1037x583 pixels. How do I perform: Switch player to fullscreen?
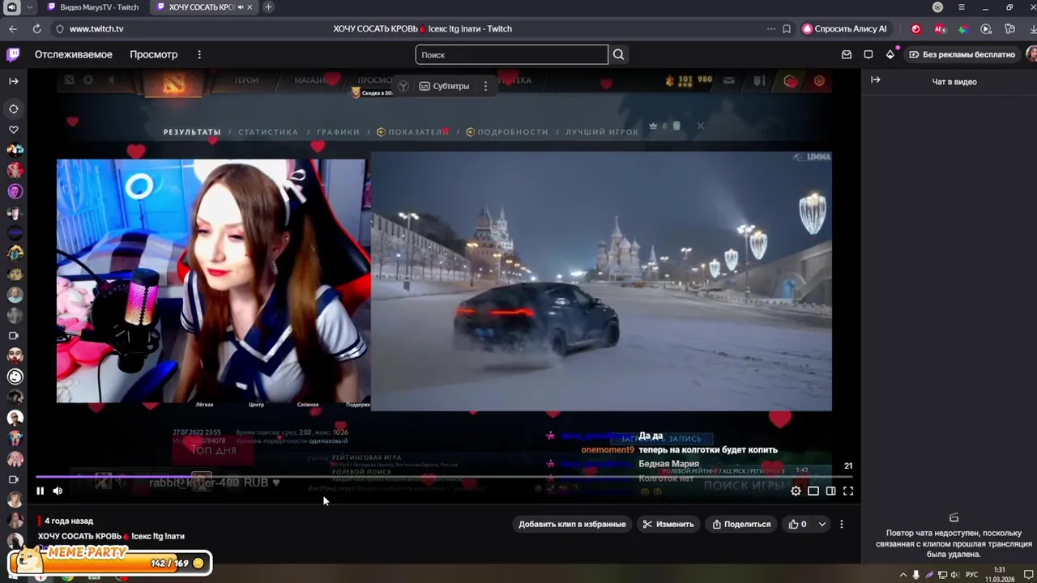[848, 491]
